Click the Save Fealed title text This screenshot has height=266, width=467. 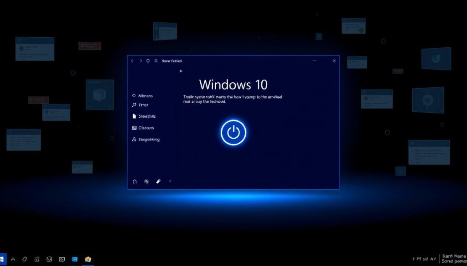coord(172,61)
